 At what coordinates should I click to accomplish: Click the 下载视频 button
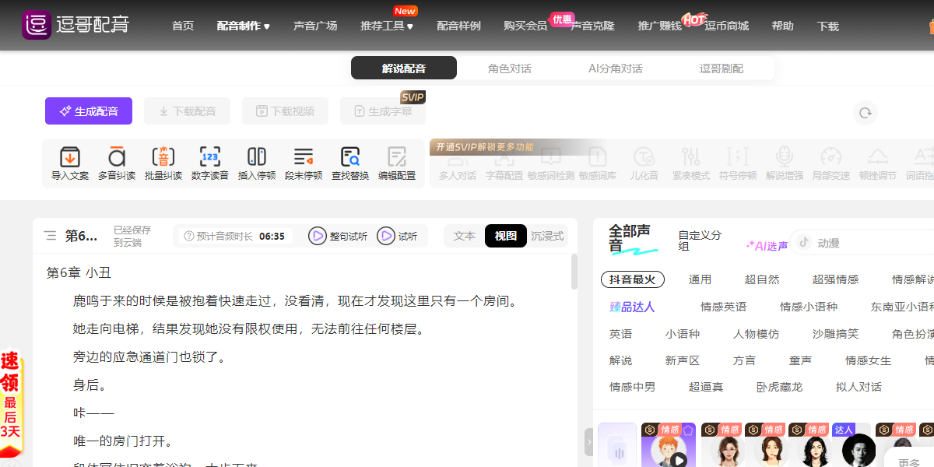[x=285, y=111]
